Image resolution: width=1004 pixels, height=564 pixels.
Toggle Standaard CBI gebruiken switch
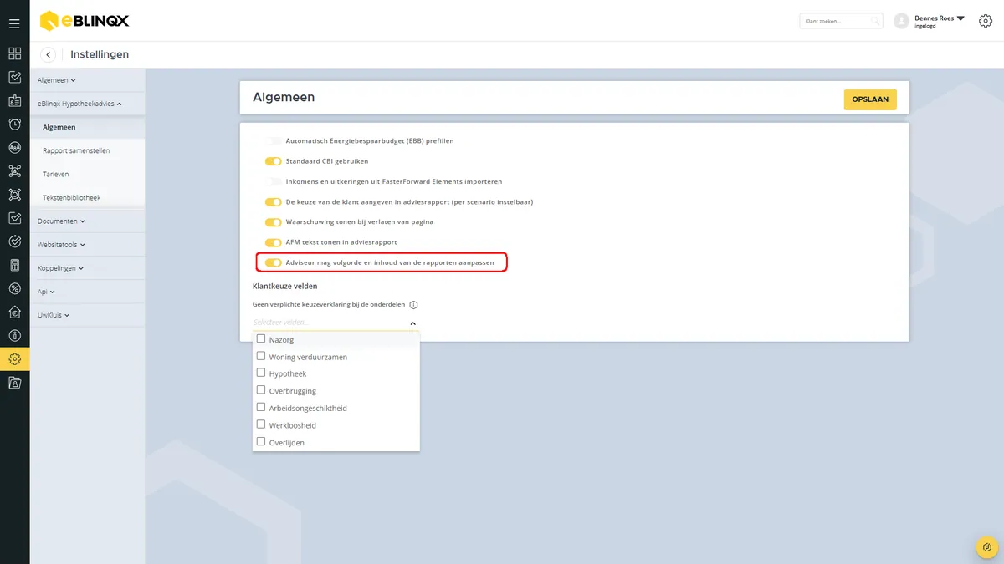click(x=273, y=161)
